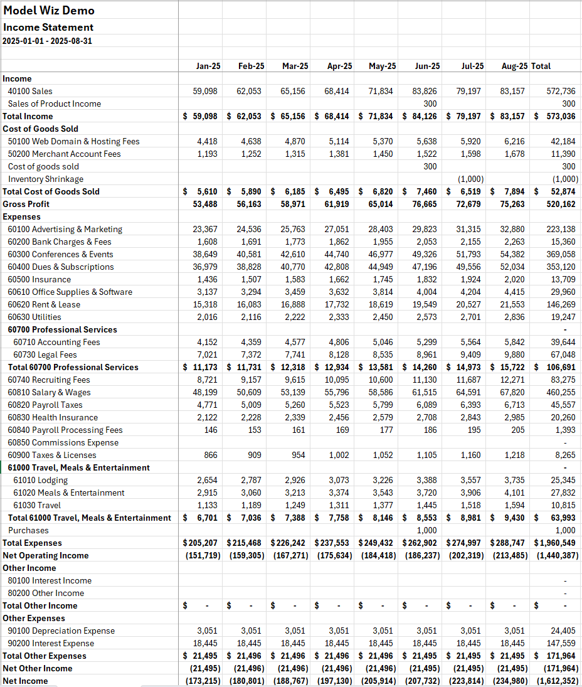Screen dimensions: 582x687
Task: Click the Net Income row label
Action: pos(25,681)
